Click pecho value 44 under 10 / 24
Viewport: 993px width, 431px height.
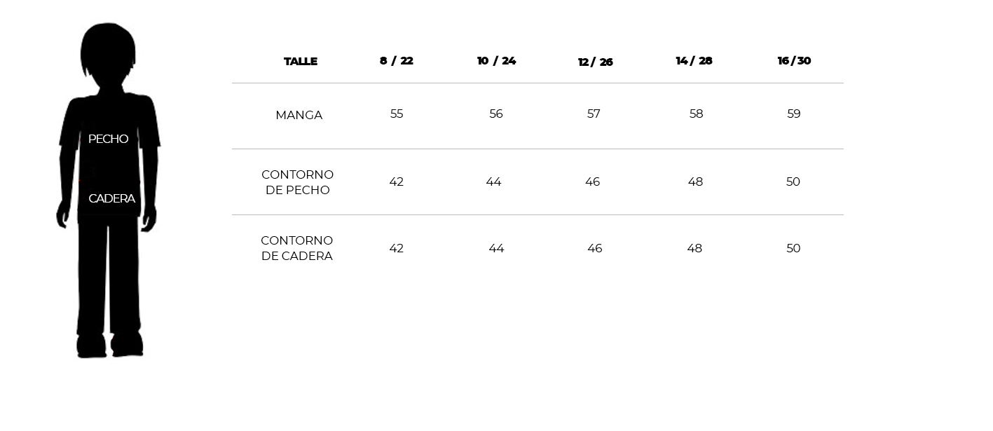[493, 182]
